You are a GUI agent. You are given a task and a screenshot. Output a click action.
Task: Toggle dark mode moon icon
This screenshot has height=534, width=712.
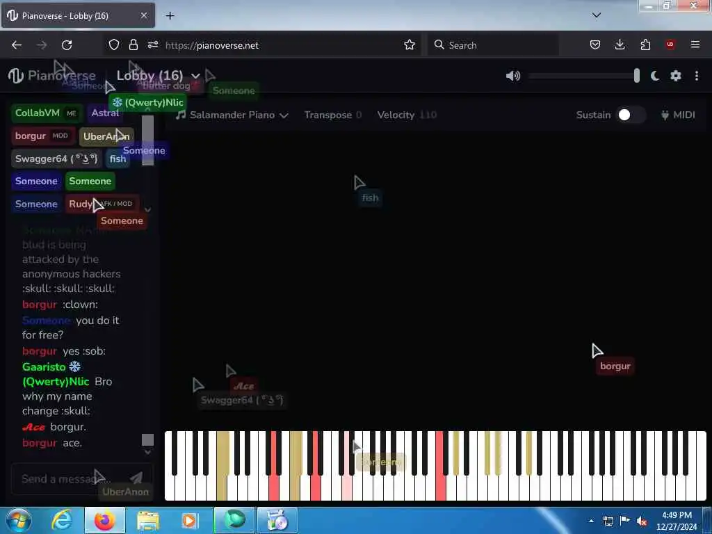click(x=655, y=76)
